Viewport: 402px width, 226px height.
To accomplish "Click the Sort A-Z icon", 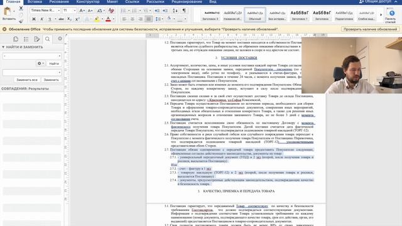I will coord(175,11).
